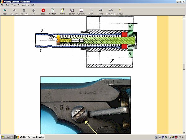
Task: Stop loading with the red Stop icon
Action: [x=43, y=10]
